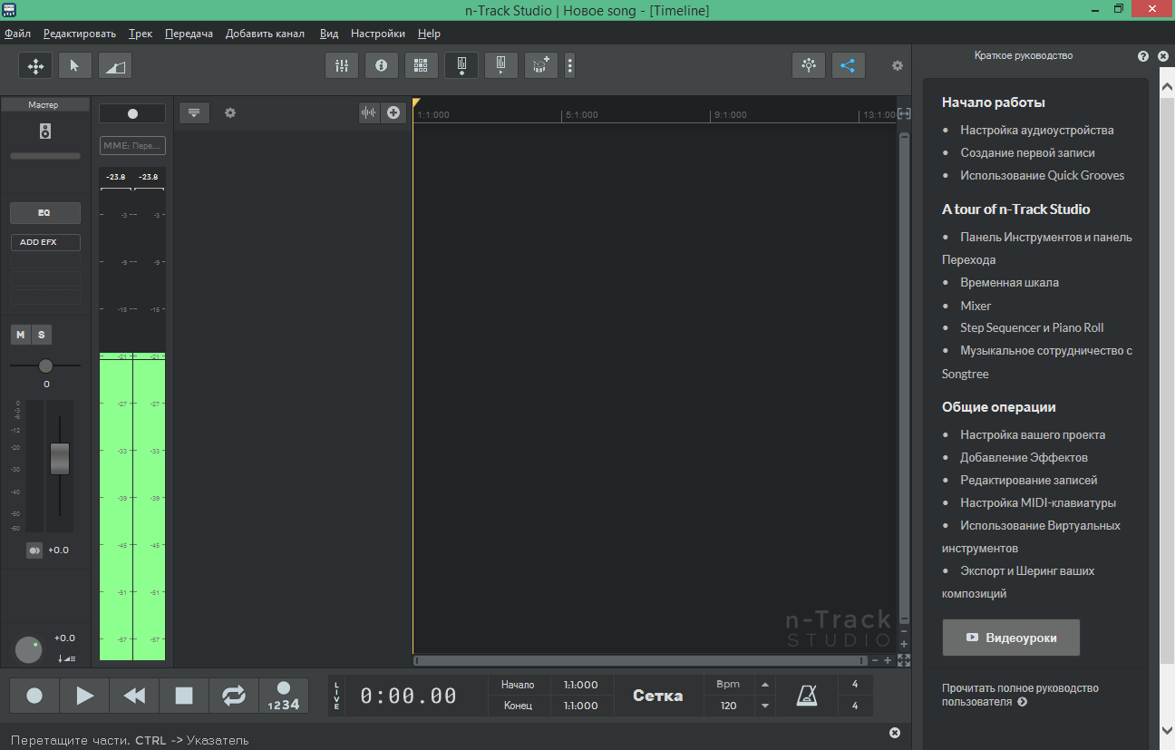Start recording with the record button
This screenshot has width=1175, height=750.
point(34,696)
